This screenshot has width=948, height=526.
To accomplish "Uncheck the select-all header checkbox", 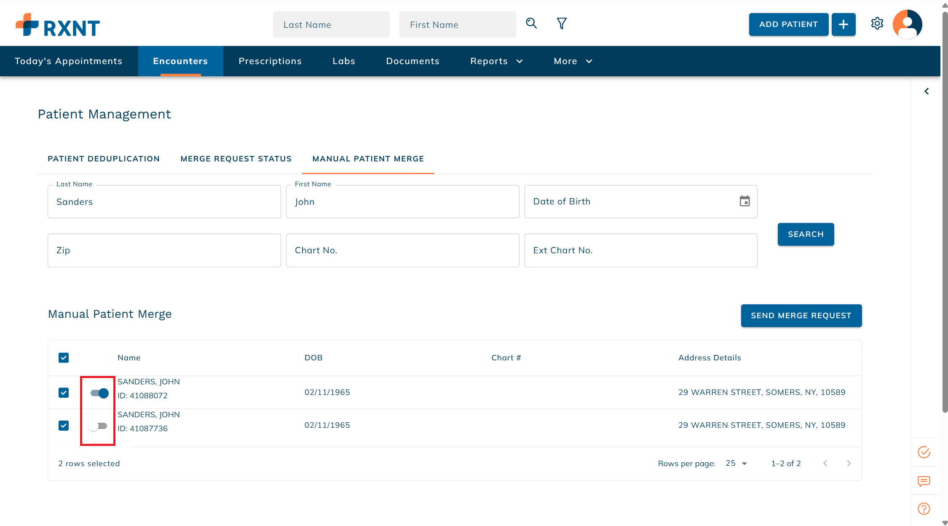I will pyautogui.click(x=64, y=358).
